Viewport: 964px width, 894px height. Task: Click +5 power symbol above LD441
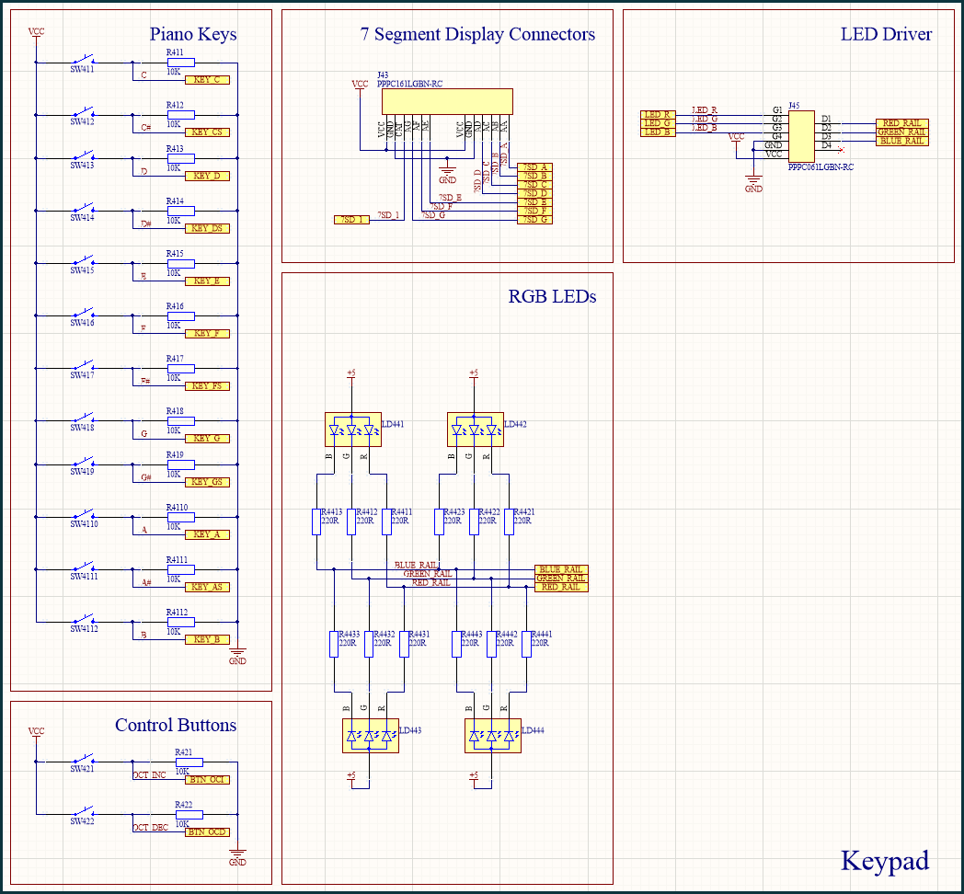[x=351, y=375]
